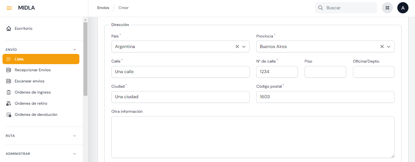415x162 pixels.
Task: Click the Escritorio home icon
Action: [9, 28]
